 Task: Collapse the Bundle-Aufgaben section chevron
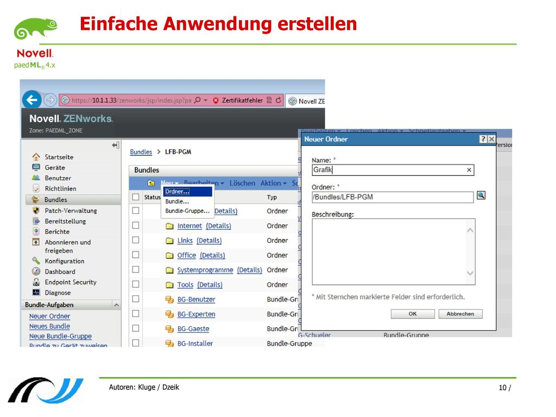[116, 305]
